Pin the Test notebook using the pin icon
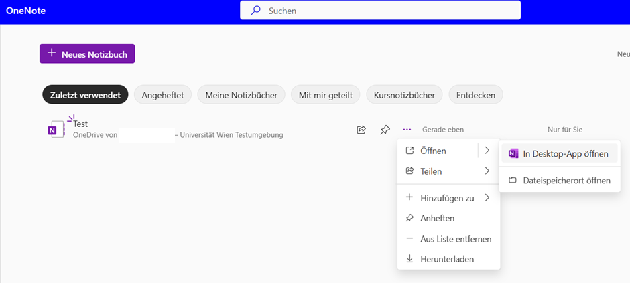The image size is (630, 283). 385,130
